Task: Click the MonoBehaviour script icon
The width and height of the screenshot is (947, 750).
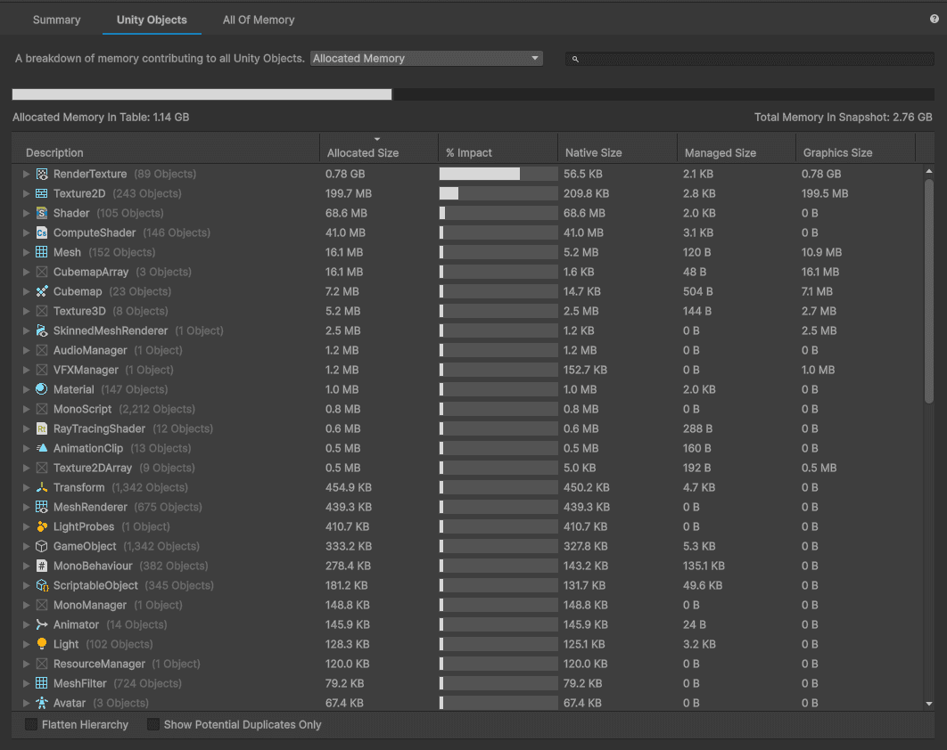Action: point(42,566)
